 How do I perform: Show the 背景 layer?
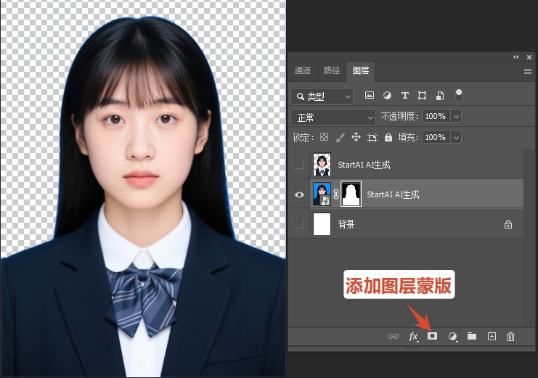(299, 224)
